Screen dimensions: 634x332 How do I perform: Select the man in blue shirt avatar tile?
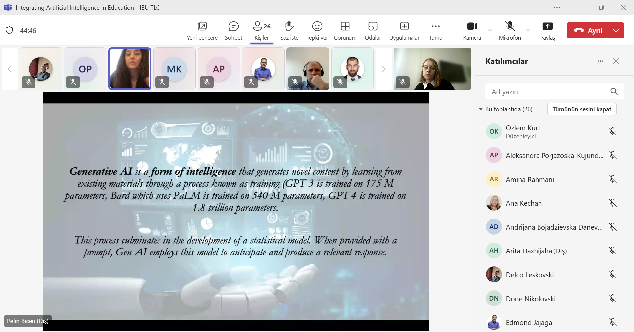tap(263, 69)
